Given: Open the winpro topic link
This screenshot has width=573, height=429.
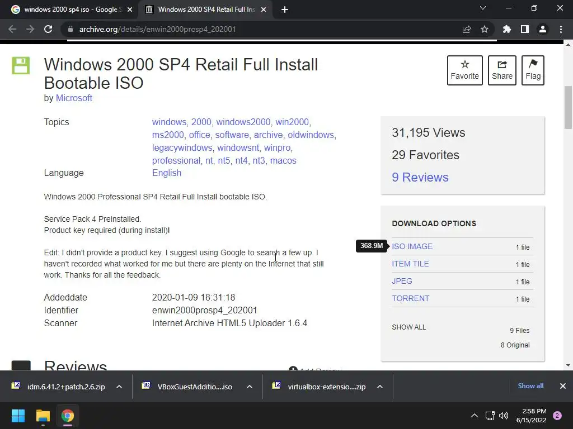Looking at the screenshot, I should 278,147.
